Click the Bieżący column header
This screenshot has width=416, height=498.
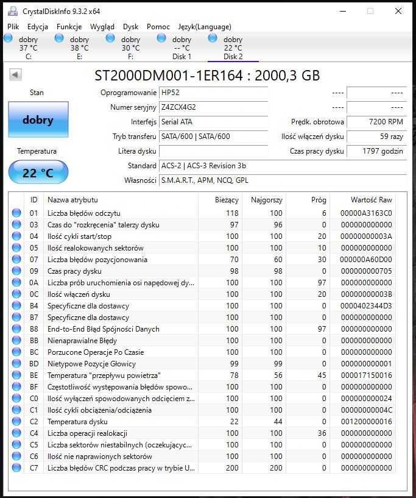220,200
